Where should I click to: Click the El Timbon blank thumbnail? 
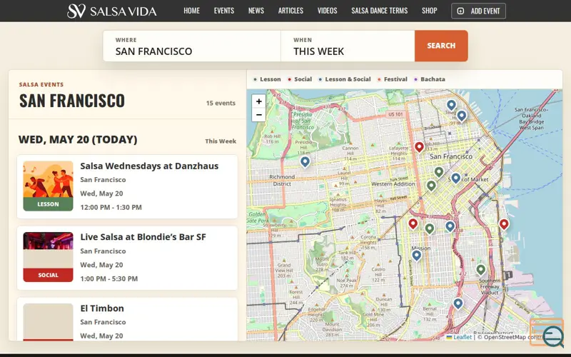coord(48,321)
